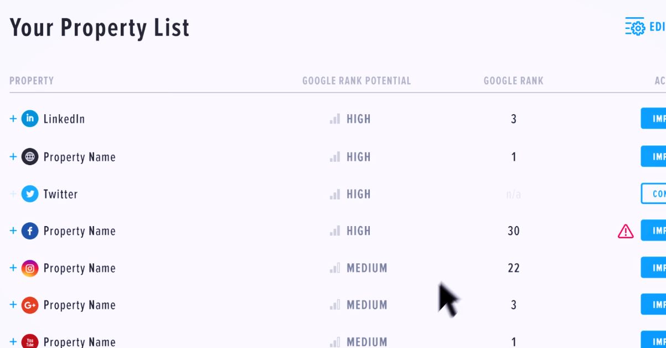Select the Google Rank value 30
The width and height of the screenshot is (666, 348).
pyautogui.click(x=513, y=231)
